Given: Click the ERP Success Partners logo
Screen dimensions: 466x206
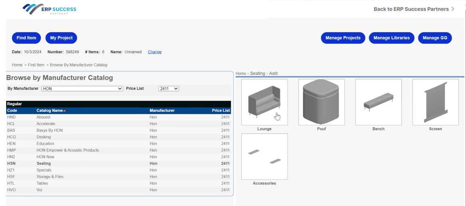Looking at the screenshot, I should point(50,9).
